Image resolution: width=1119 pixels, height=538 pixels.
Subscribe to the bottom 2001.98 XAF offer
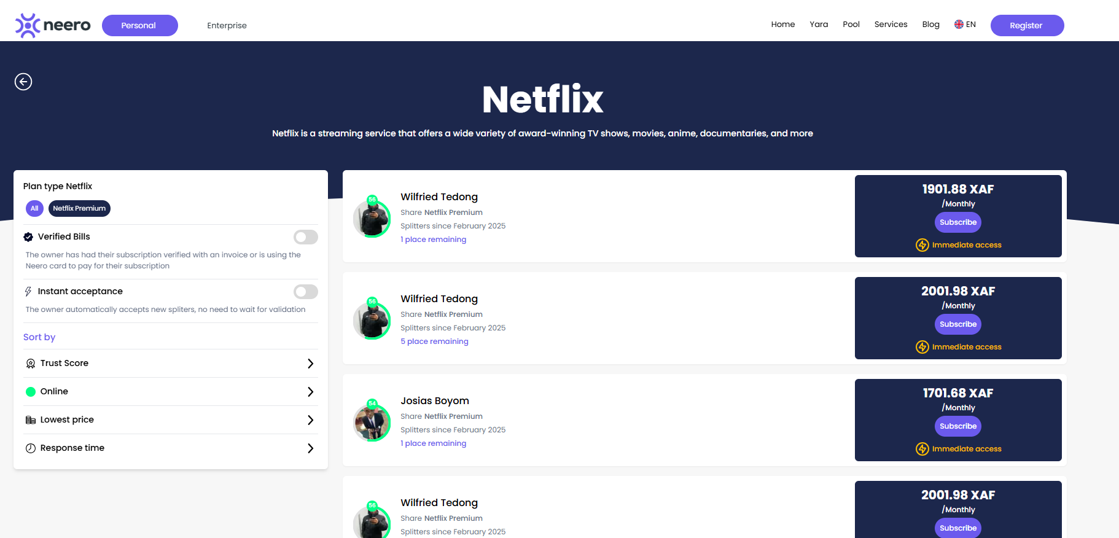pyautogui.click(x=958, y=528)
